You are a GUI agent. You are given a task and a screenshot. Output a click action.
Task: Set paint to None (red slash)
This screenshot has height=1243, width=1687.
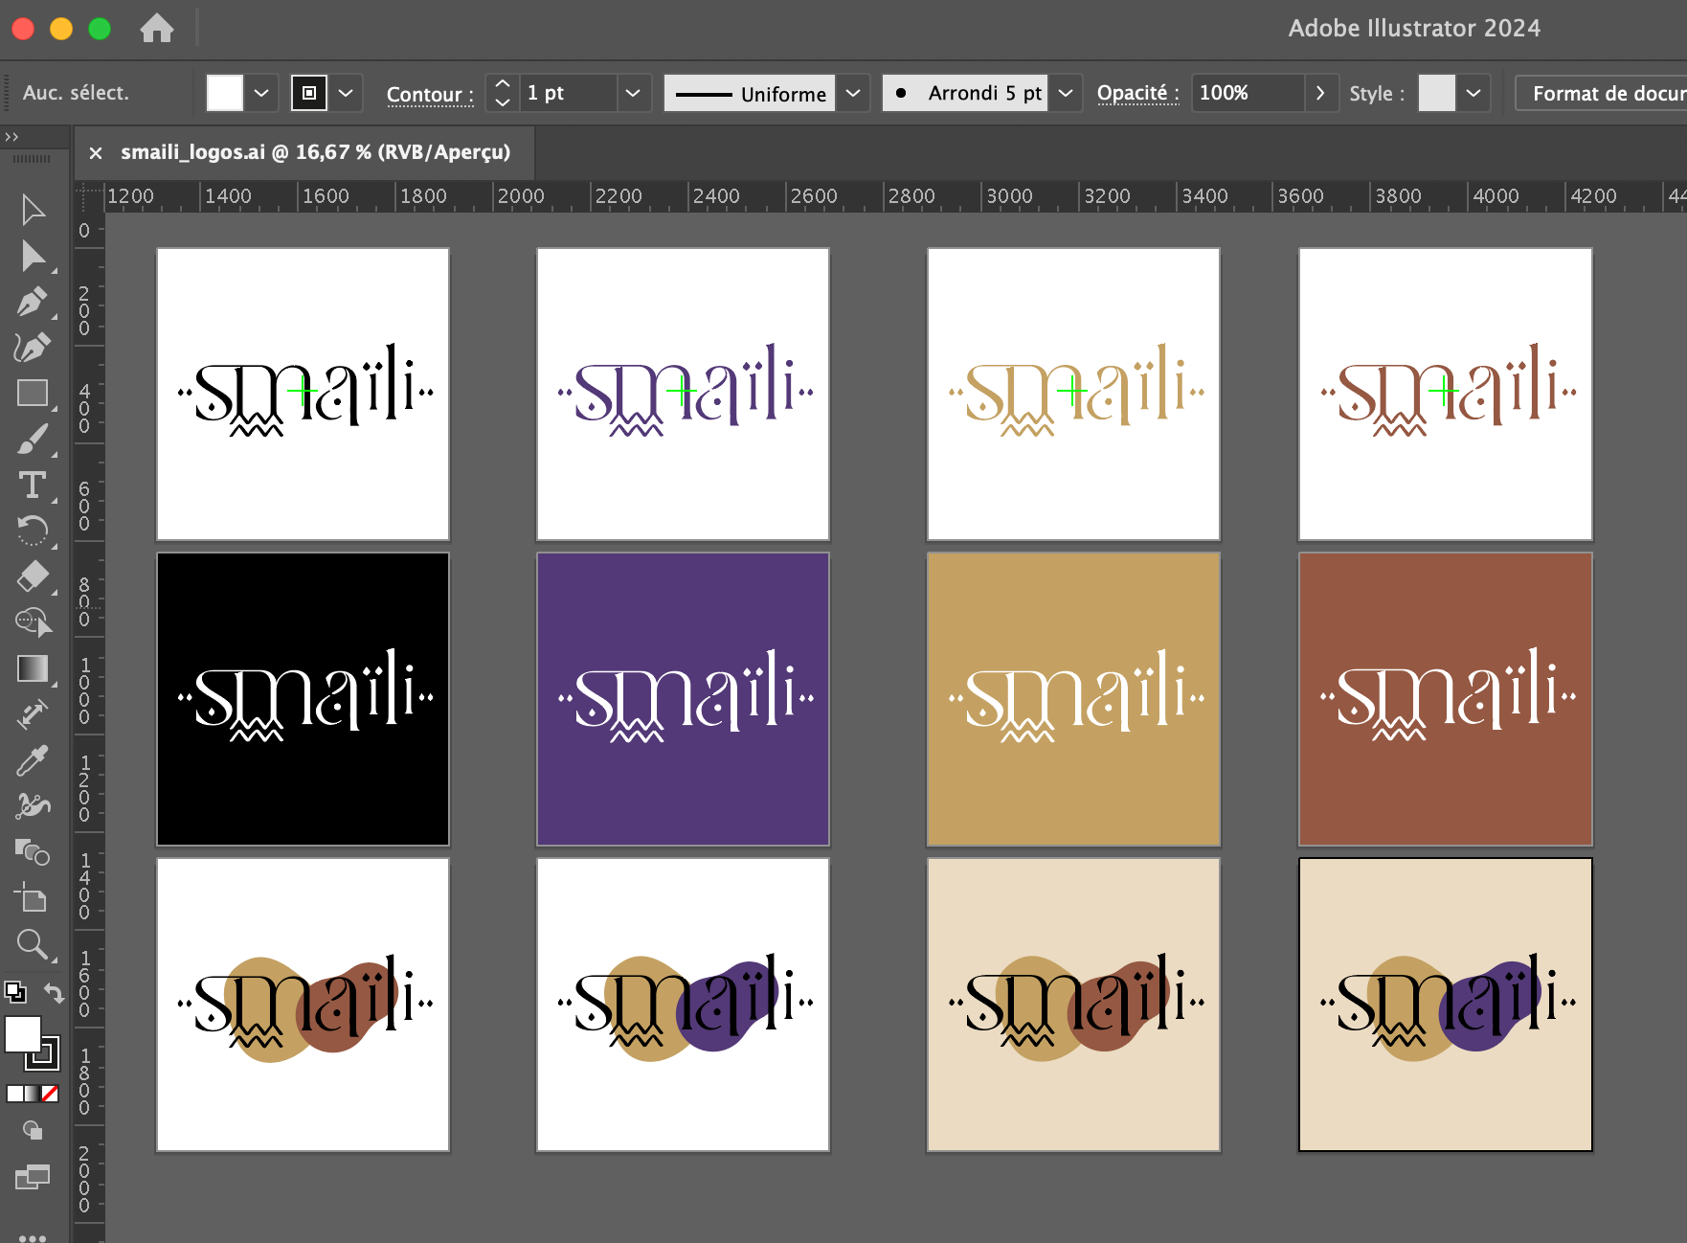pyautogui.click(x=50, y=1094)
